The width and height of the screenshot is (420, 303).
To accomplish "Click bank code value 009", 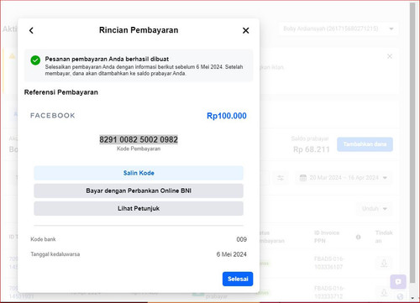I will (241, 239).
